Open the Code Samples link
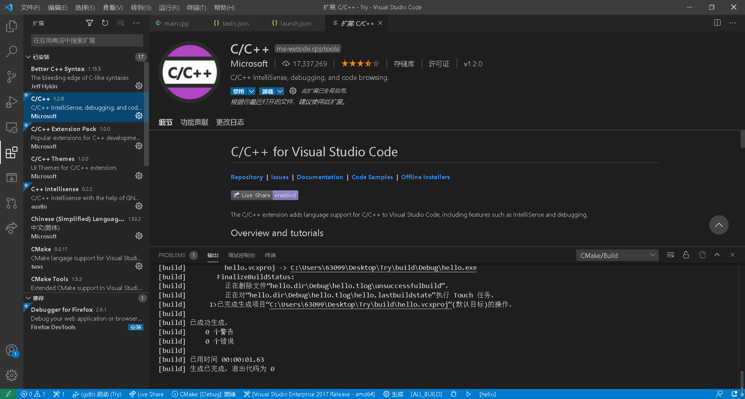 coord(372,177)
